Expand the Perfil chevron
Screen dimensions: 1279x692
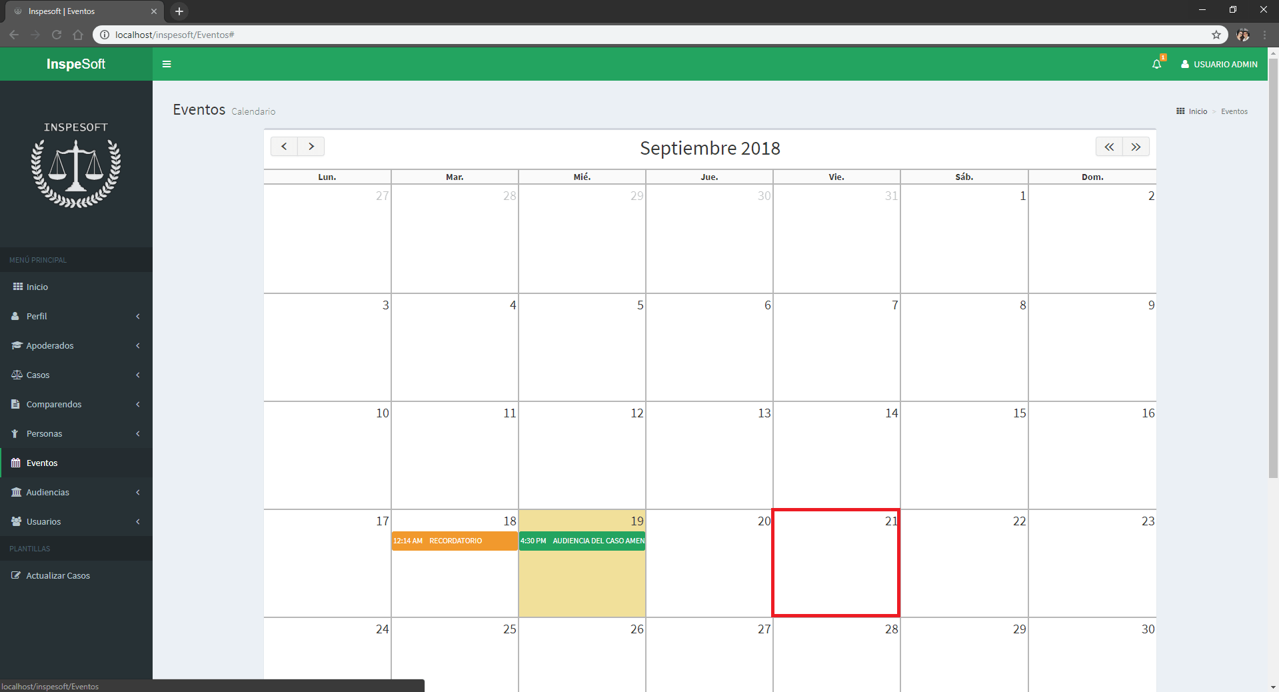(138, 316)
